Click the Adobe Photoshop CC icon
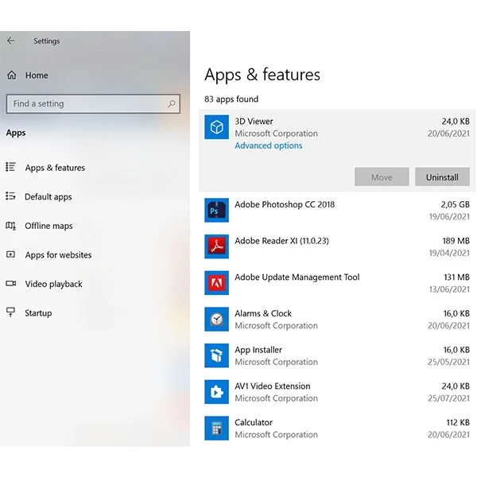This screenshot has width=477, height=477. click(216, 210)
